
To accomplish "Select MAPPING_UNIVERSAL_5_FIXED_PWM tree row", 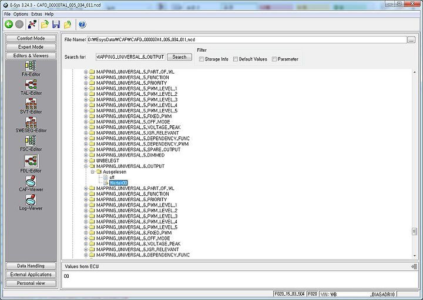I will pyautogui.click(x=134, y=116).
